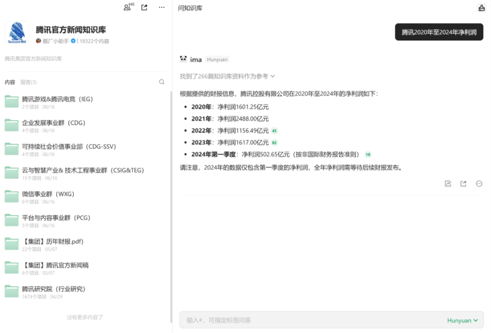
Task: Click the 历年财报.pdf folder icon
Action: (12, 244)
